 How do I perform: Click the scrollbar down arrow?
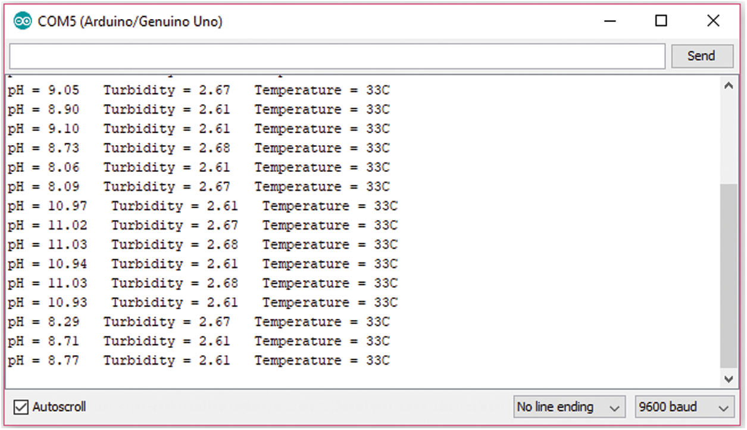pyautogui.click(x=729, y=379)
